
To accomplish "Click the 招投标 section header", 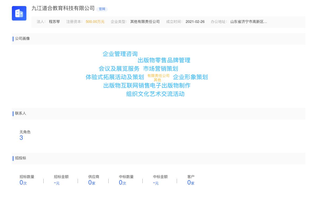I will click(x=21, y=158).
